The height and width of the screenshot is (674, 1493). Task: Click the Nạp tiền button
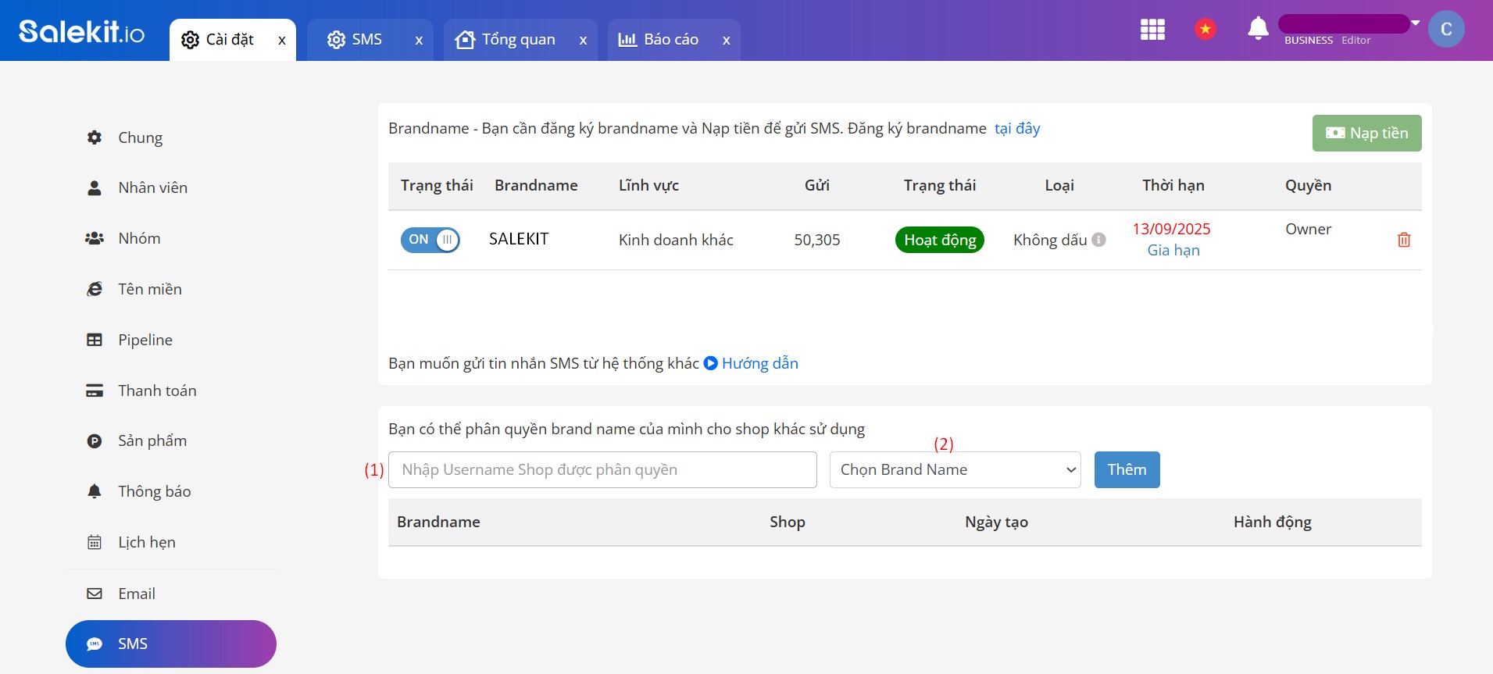(1366, 134)
